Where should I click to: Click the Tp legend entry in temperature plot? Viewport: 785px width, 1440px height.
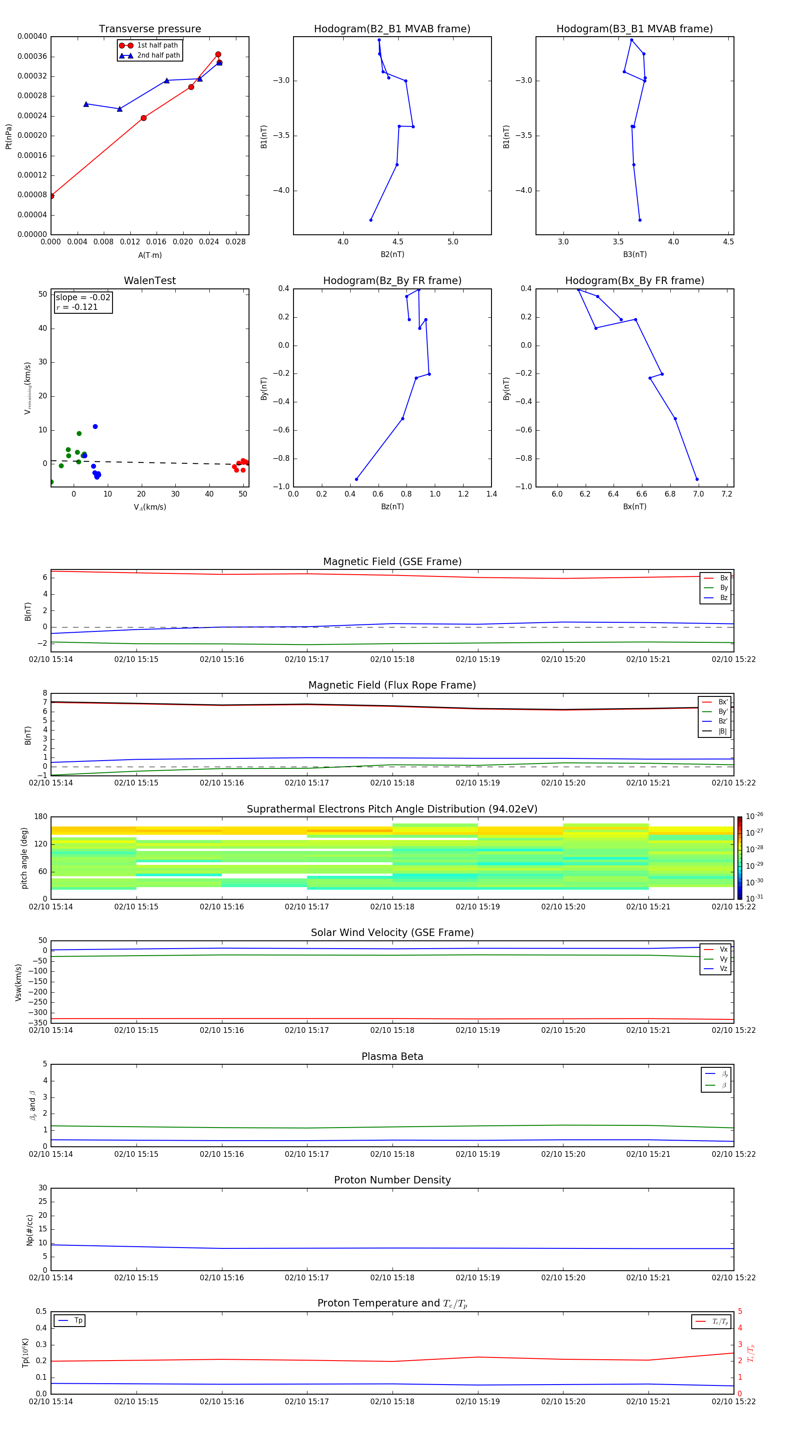(70, 1320)
